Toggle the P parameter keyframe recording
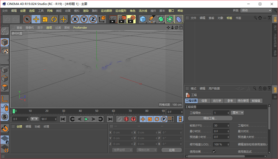This screenshot has height=159, width=278. pos(164,119)
